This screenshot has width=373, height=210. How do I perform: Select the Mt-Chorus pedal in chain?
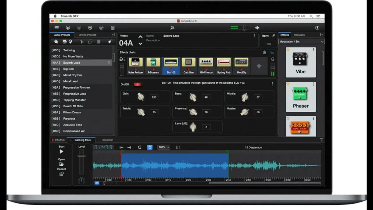(x=206, y=66)
